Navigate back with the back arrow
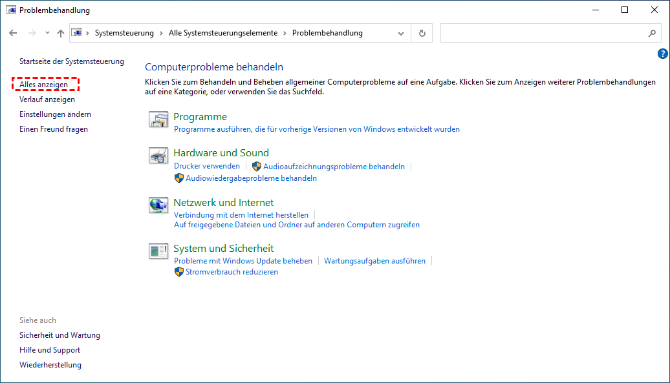This screenshot has height=383, width=670. (14, 33)
